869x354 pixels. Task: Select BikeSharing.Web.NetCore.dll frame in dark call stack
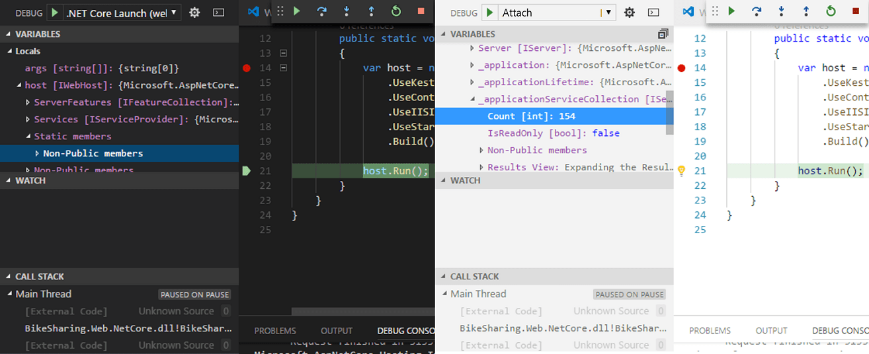[119, 328]
